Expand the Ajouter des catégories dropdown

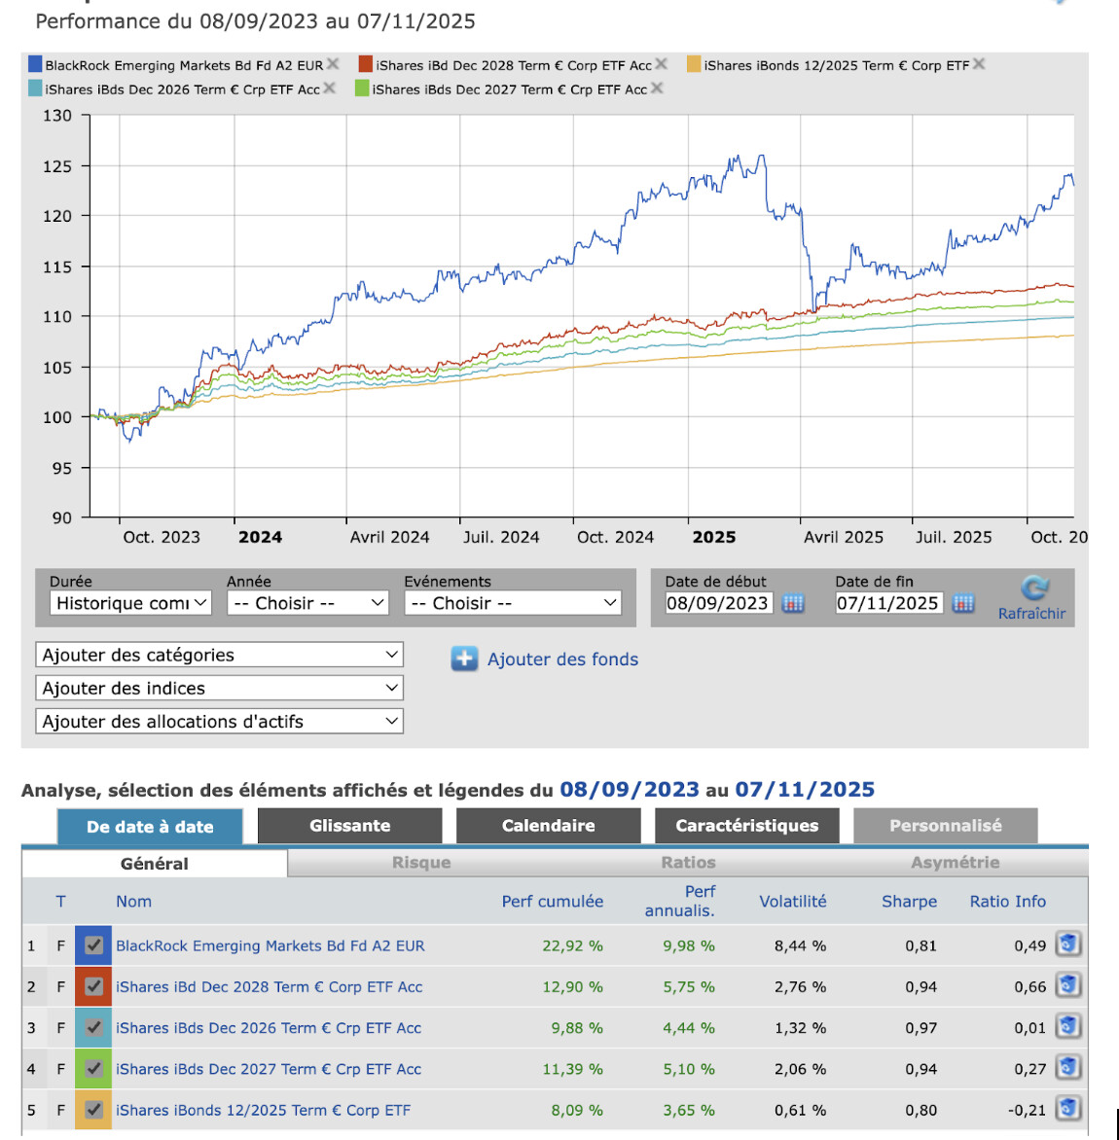coord(219,655)
